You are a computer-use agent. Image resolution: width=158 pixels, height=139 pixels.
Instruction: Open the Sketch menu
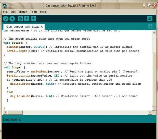tap(23, 12)
